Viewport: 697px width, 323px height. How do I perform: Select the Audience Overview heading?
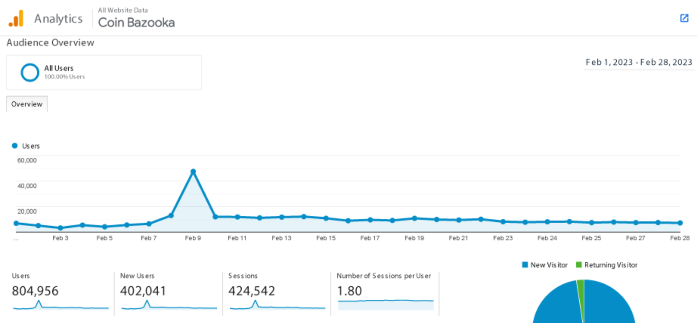[x=50, y=43]
